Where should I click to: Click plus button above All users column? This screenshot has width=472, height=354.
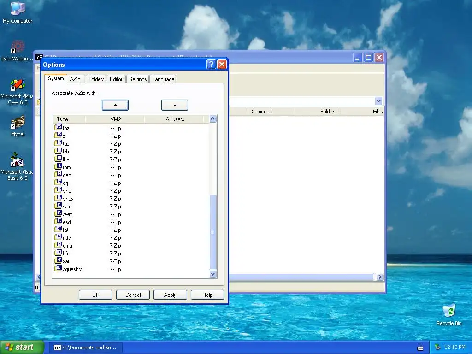click(175, 105)
